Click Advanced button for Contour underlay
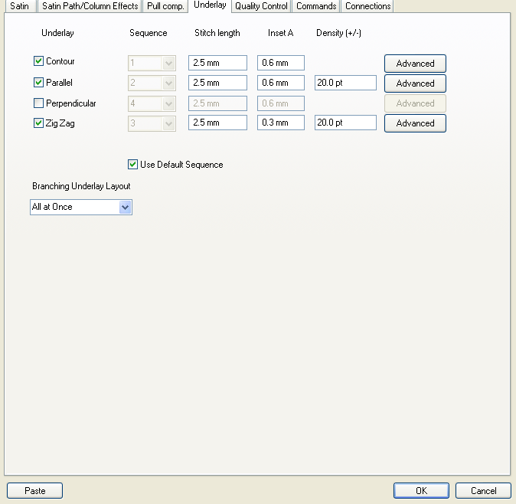The image size is (516, 504). coord(415,64)
